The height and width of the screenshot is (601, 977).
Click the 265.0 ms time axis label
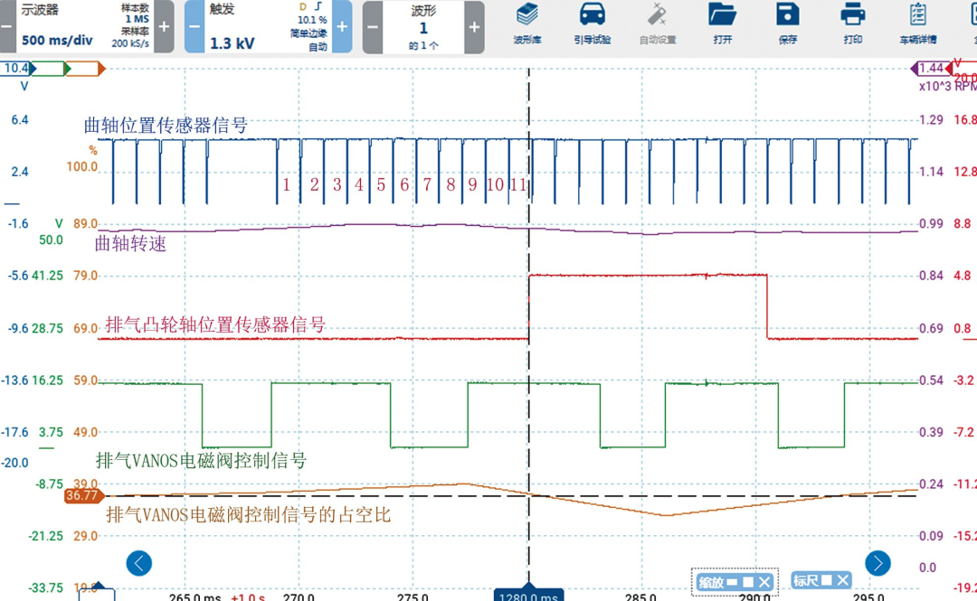coord(195,596)
